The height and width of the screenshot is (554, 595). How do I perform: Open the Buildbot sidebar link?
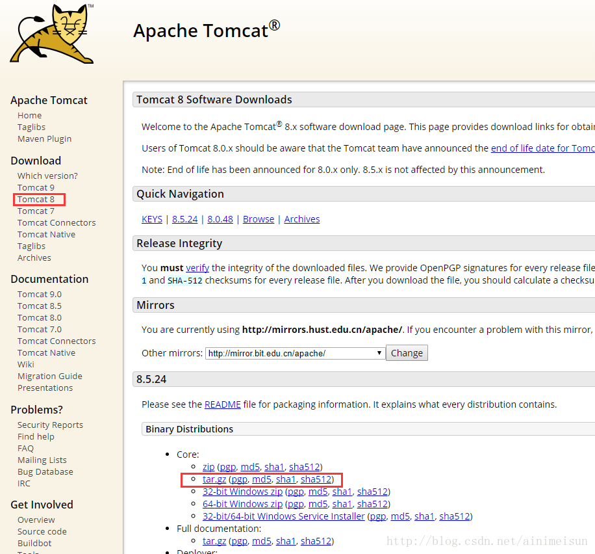click(x=34, y=544)
